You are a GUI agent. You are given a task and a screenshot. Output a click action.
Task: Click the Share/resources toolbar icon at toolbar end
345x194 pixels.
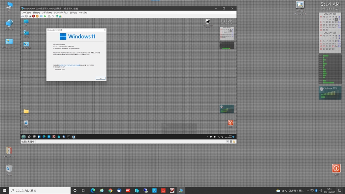(60, 16)
